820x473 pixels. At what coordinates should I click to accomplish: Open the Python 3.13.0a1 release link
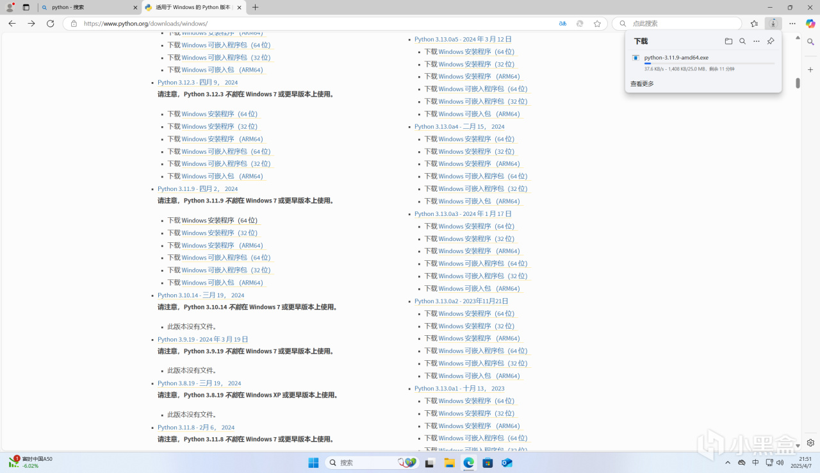pos(459,388)
